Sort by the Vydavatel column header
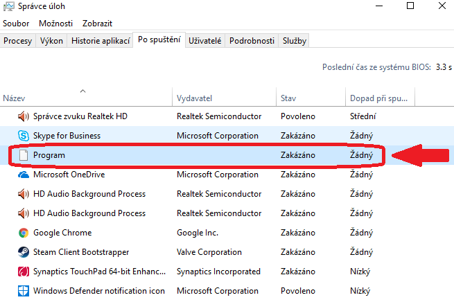Viewport: 454px width, 302px height. [225, 98]
